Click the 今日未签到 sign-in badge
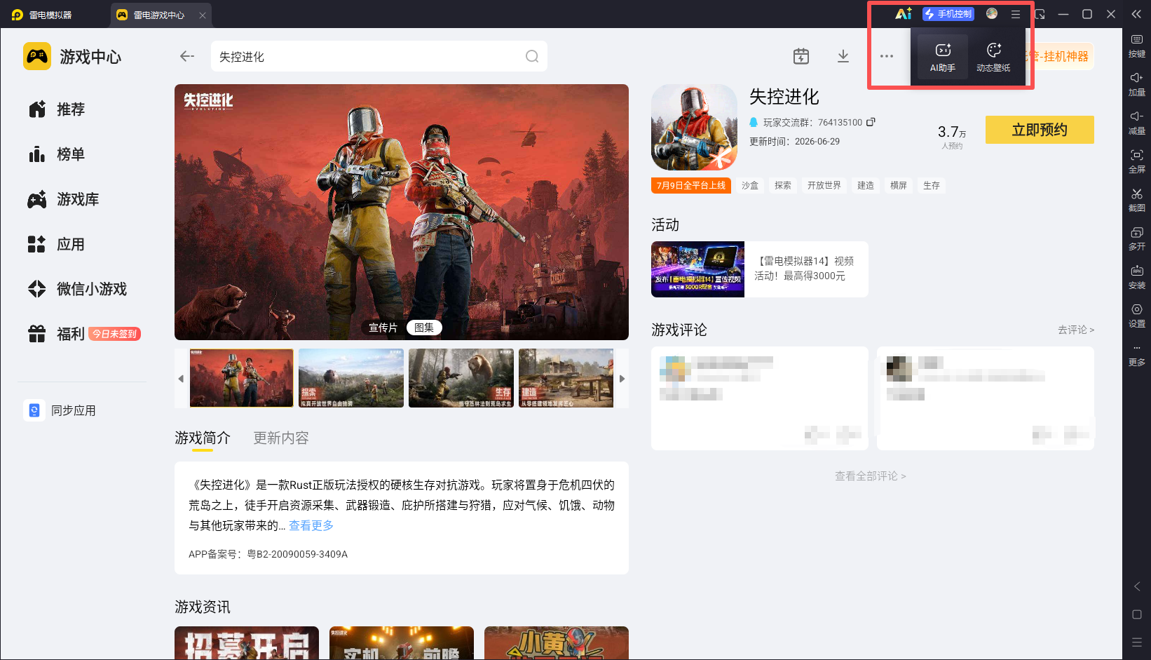Screen dimensions: 1151x660 pos(115,334)
